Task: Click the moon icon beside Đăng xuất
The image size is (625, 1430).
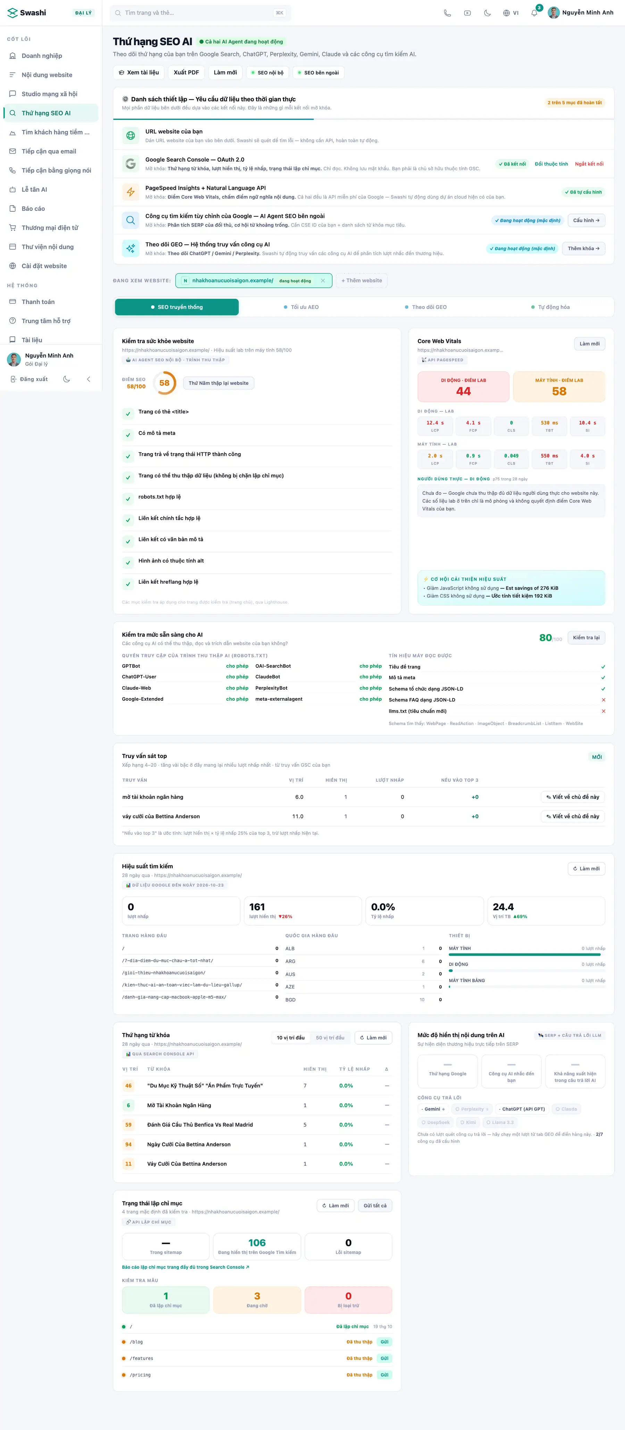Action: (67, 379)
